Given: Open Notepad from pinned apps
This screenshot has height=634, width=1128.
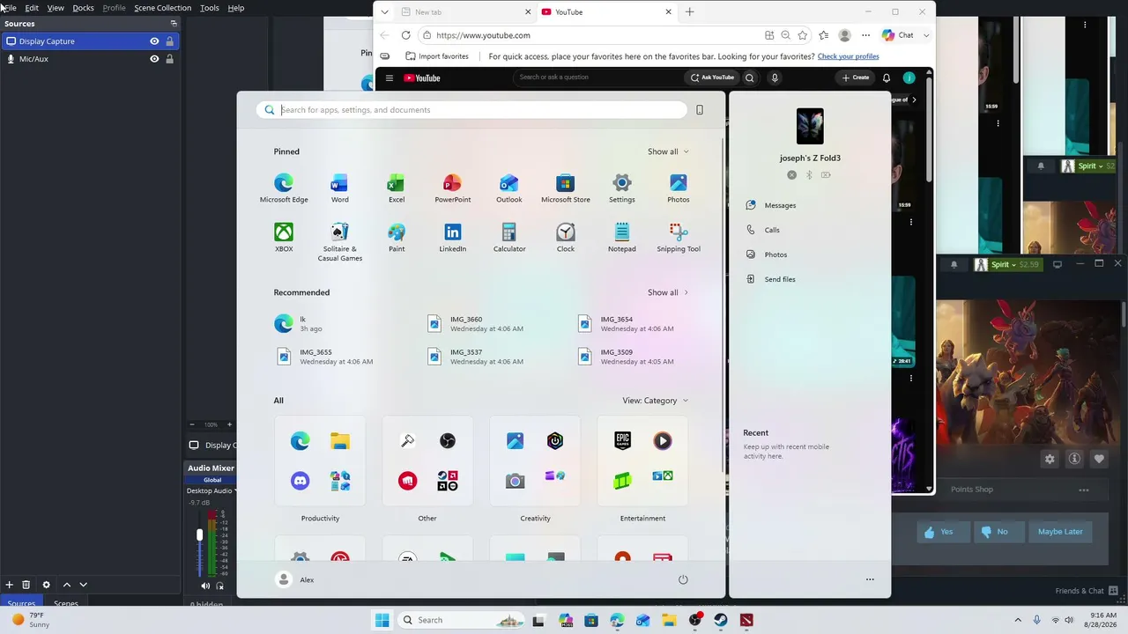Looking at the screenshot, I should coord(622,237).
